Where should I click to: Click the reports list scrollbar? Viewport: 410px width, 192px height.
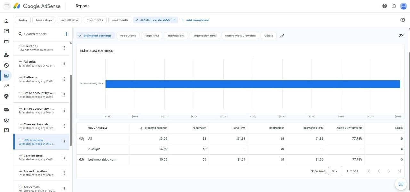(71, 110)
